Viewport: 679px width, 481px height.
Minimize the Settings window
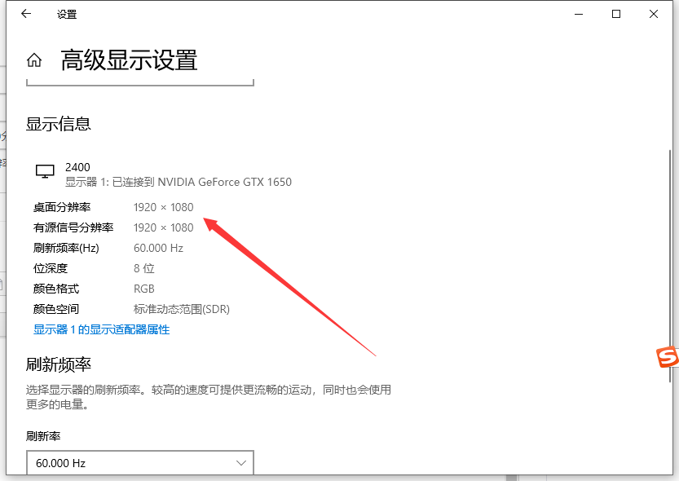(x=579, y=14)
